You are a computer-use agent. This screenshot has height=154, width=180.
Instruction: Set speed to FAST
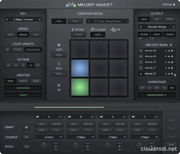[x=36, y=35]
